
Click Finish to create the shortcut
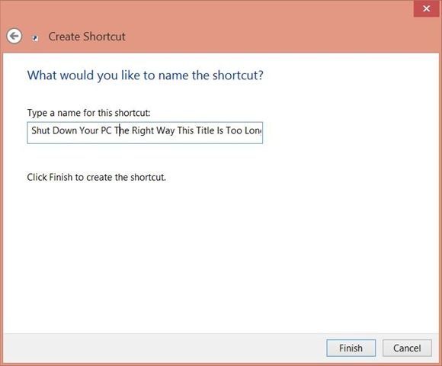point(351,348)
